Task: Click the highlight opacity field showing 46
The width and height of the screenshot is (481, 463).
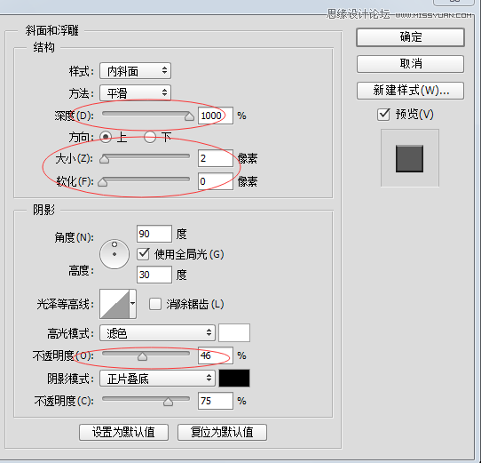Action: click(216, 355)
